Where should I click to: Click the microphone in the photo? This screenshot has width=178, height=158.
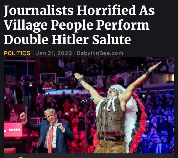88,100
